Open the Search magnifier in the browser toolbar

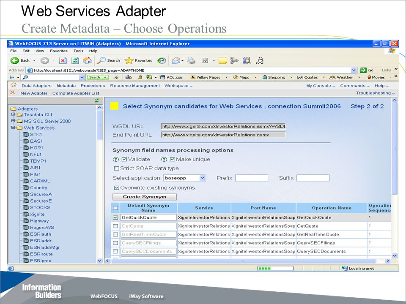point(101,60)
